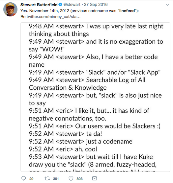Image resolution: width=173 pixels, height=183 pixels.
Task: Expand the tweet options chevron menu
Action: pyautogui.click(x=167, y=5)
